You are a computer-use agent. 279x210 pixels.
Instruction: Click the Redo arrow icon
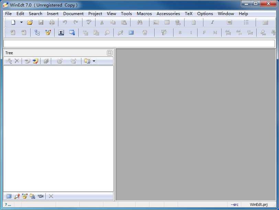pyautogui.click(x=76, y=22)
